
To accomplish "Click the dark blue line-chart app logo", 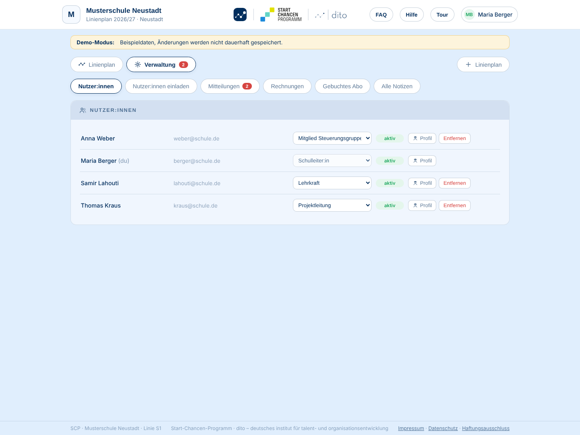I will pos(240,15).
